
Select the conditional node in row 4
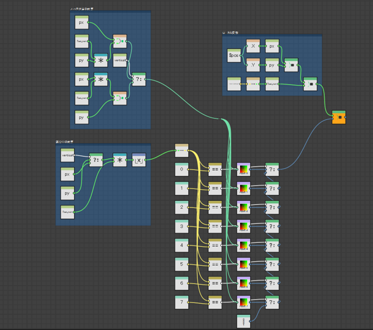point(272,245)
